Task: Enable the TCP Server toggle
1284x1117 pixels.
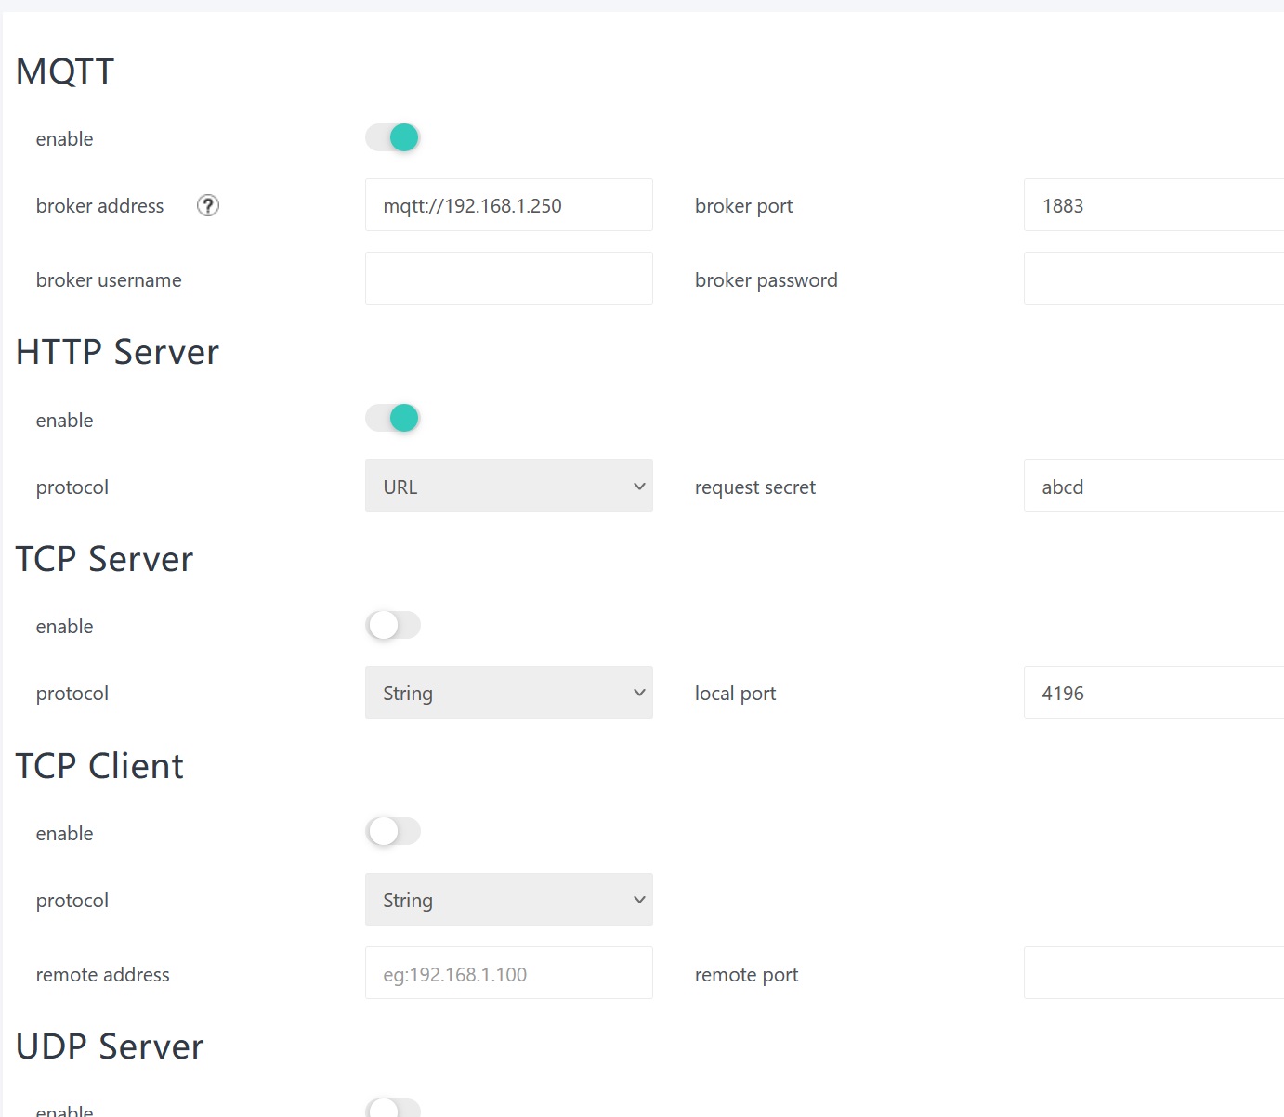Action: [x=393, y=625]
